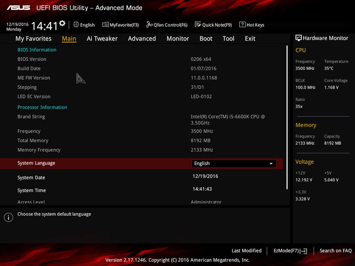Image resolution: width=355 pixels, height=266 pixels.
Task: Click the Hardware Monitor screen icon
Action: pyautogui.click(x=299, y=38)
